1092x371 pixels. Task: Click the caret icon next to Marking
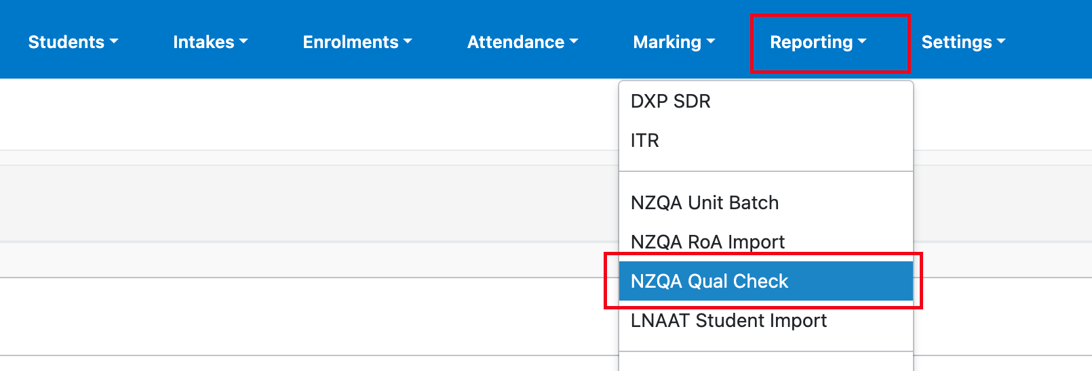tap(711, 41)
